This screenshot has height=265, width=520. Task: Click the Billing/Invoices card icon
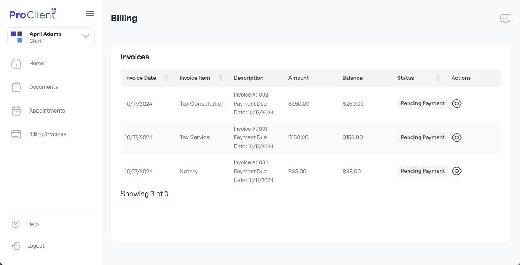(16, 134)
